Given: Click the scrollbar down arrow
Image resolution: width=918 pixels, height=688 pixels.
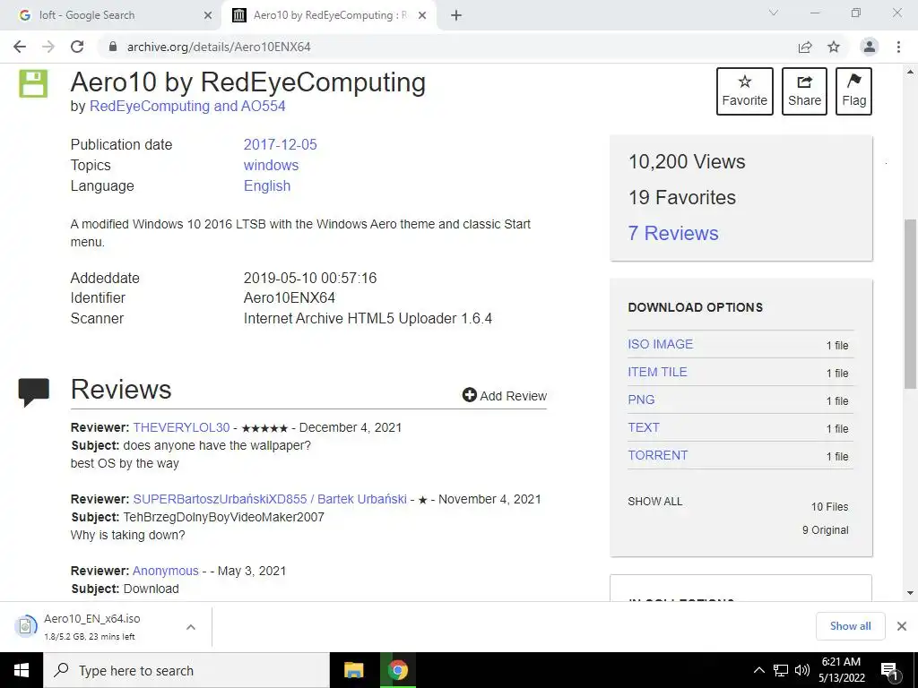Looking at the screenshot, I should pyautogui.click(x=910, y=593).
